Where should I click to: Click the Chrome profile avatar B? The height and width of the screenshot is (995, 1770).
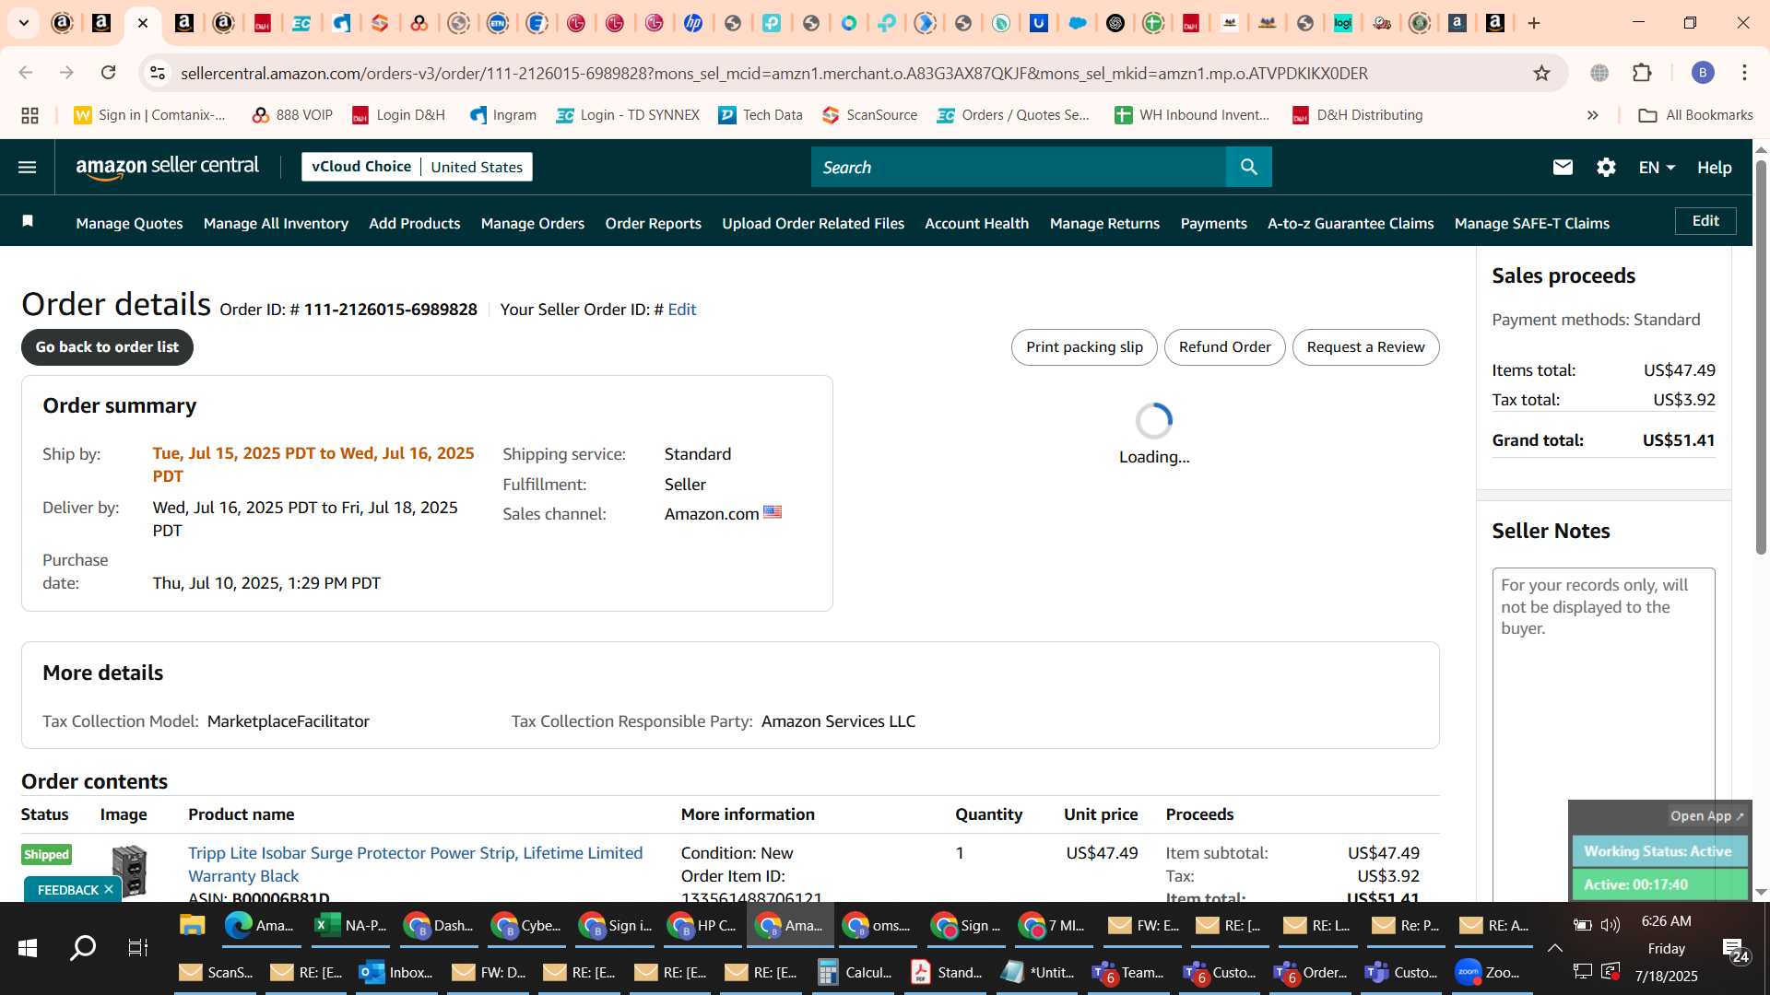(1703, 73)
